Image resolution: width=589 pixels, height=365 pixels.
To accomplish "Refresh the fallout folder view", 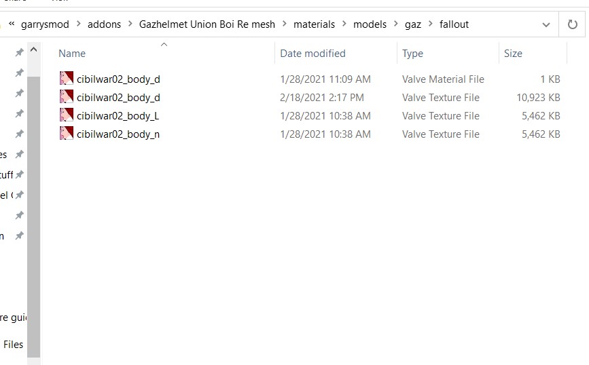I will pyautogui.click(x=572, y=24).
